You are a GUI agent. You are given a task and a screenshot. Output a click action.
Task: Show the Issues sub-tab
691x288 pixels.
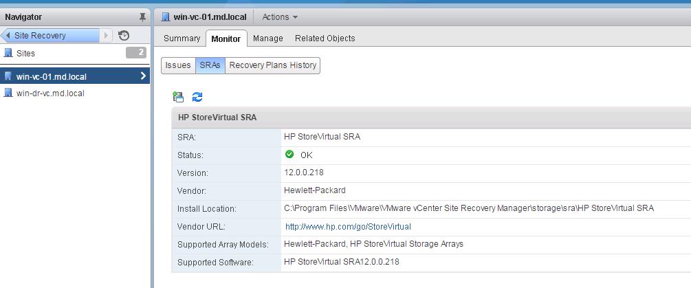178,65
